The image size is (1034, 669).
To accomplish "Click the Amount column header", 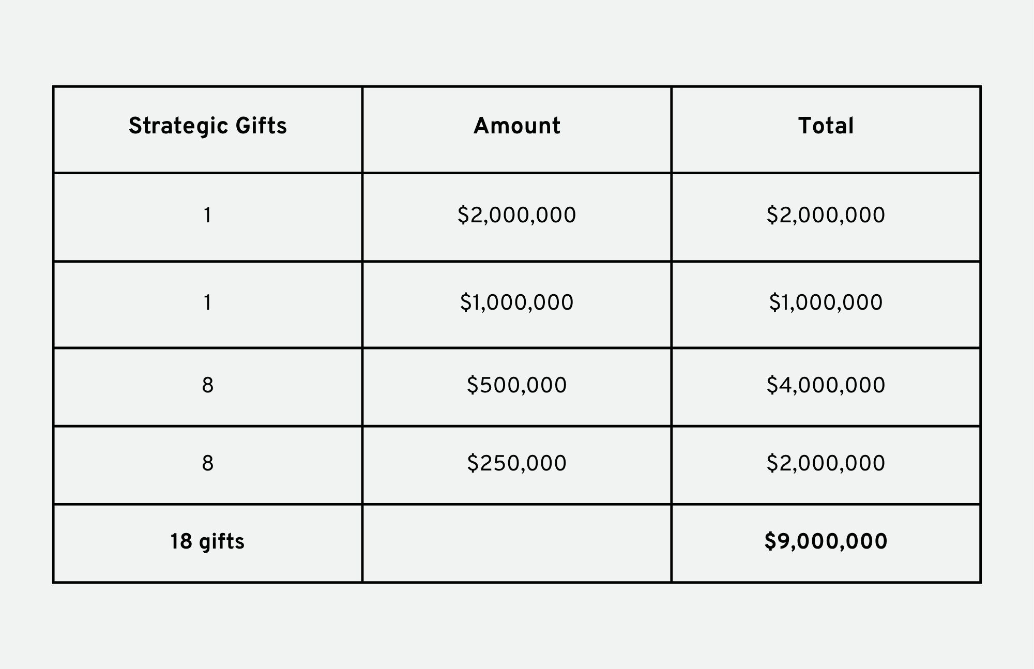I will [517, 129].
